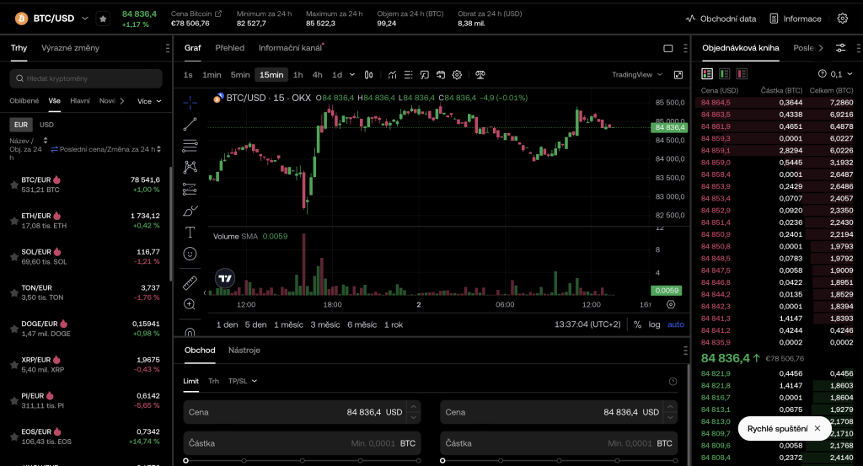Open chart settings gear icon

tap(457, 75)
